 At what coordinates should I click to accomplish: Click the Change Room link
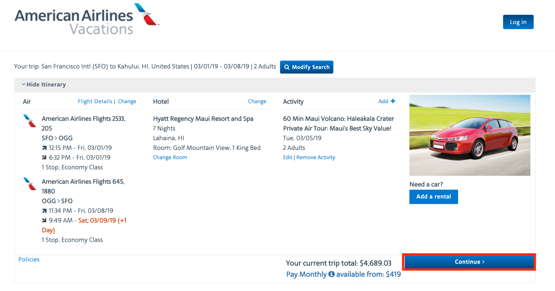170,157
